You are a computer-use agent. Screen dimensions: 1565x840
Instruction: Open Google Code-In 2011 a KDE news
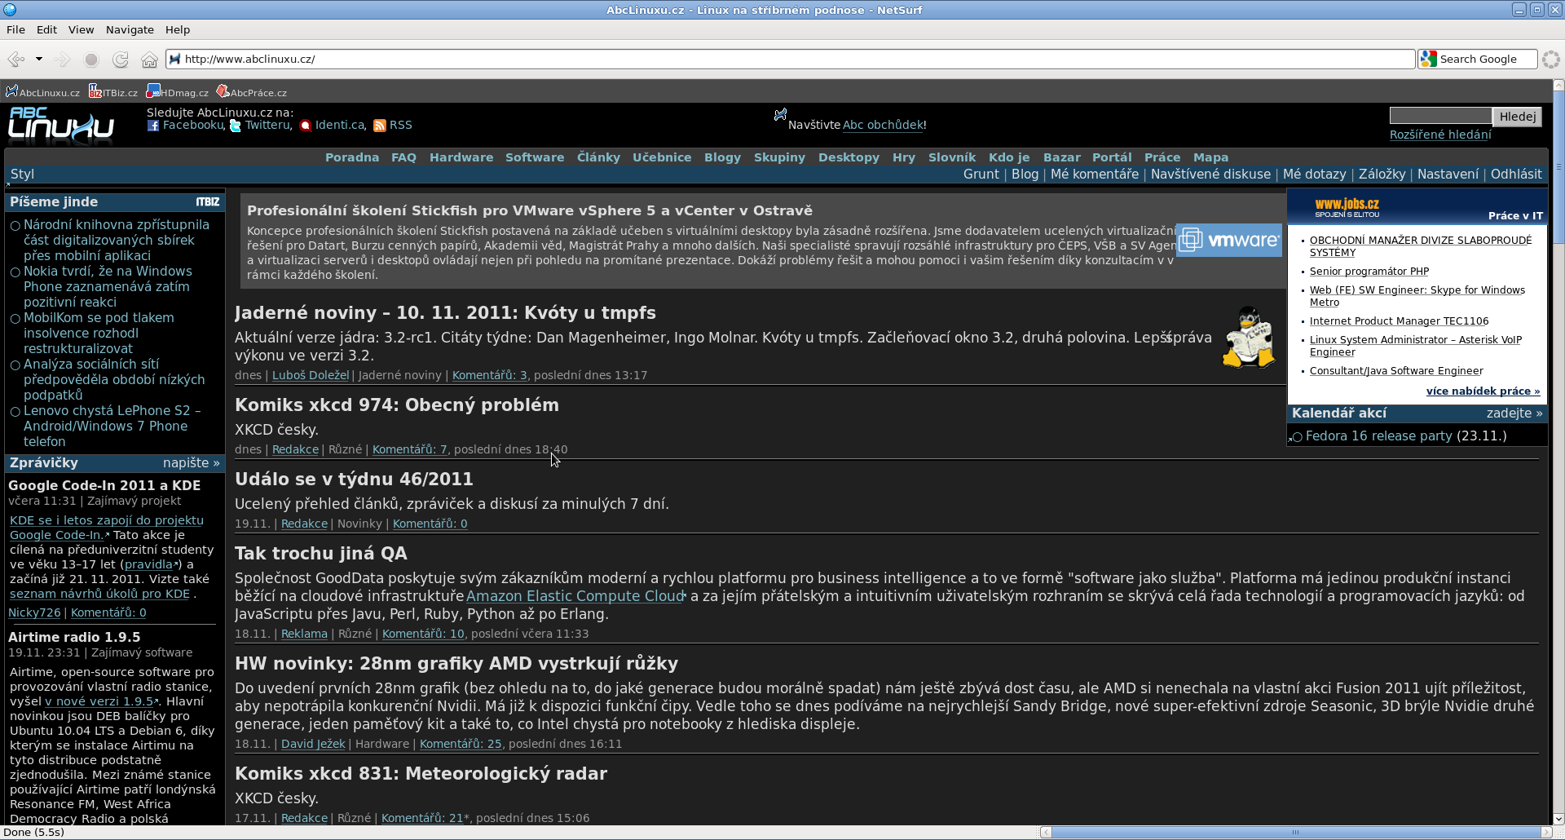pyautogui.click(x=104, y=485)
